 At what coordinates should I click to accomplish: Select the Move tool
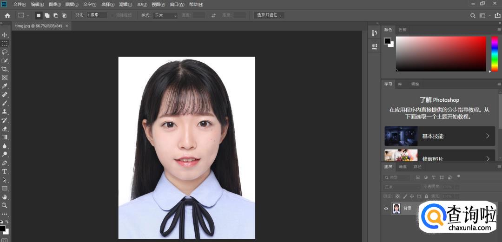[x=5, y=35]
